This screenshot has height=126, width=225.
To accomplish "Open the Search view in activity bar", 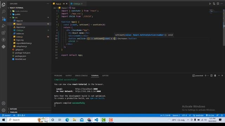I will pyautogui.click(x=4, y=12).
